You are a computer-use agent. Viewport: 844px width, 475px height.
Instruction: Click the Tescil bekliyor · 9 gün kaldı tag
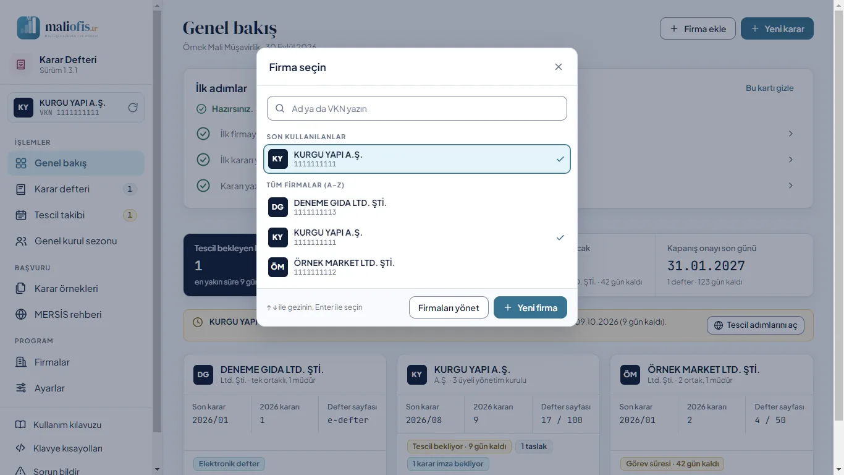click(x=459, y=447)
